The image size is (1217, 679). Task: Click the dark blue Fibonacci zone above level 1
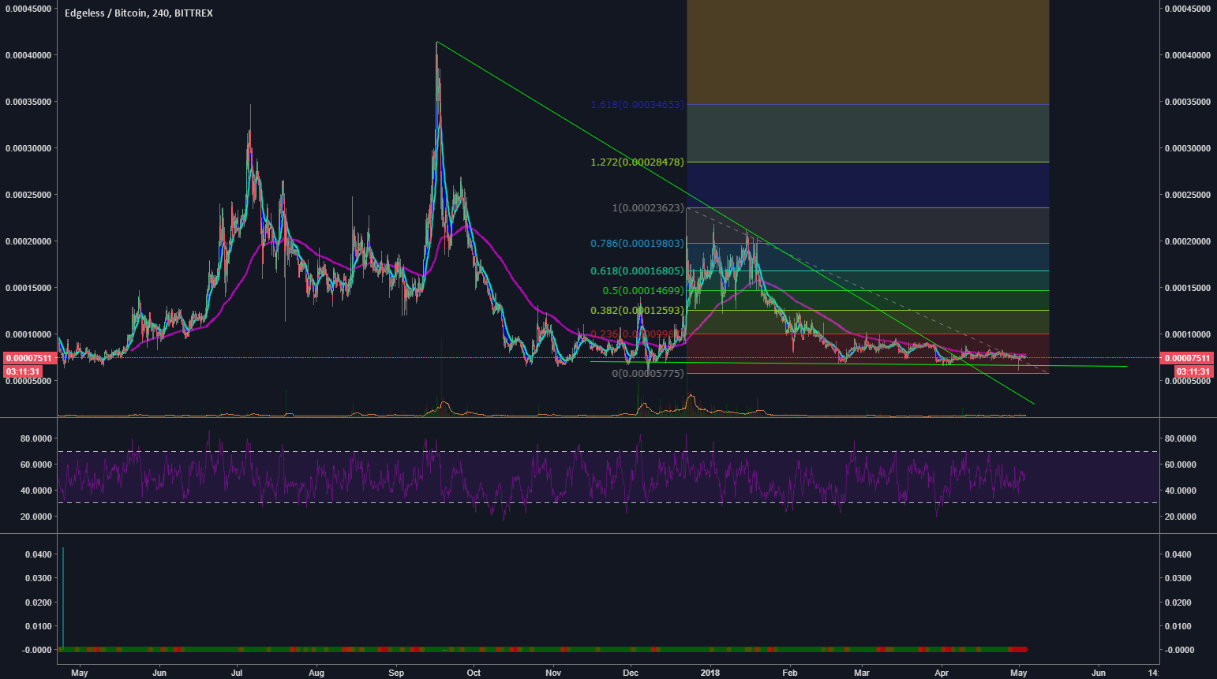868,185
